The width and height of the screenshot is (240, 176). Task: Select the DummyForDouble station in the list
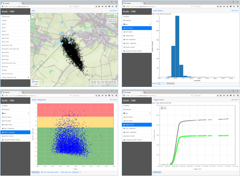[15, 74]
